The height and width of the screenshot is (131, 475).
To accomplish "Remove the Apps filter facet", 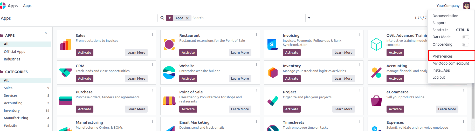I will point(187,18).
